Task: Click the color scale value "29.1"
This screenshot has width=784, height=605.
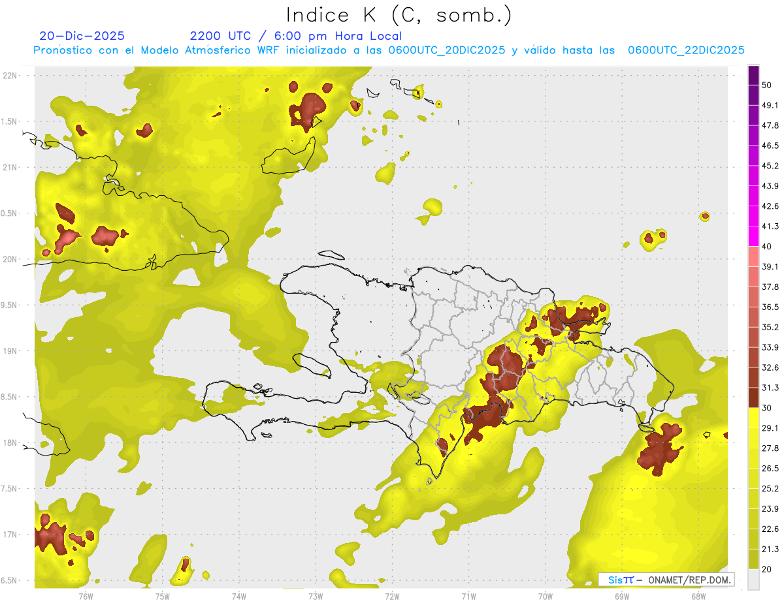Action: tap(770, 429)
